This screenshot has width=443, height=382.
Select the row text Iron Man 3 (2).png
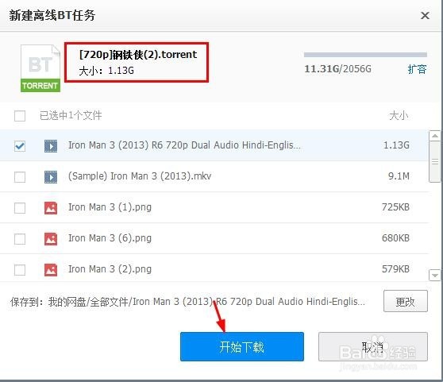pyautogui.click(x=110, y=269)
